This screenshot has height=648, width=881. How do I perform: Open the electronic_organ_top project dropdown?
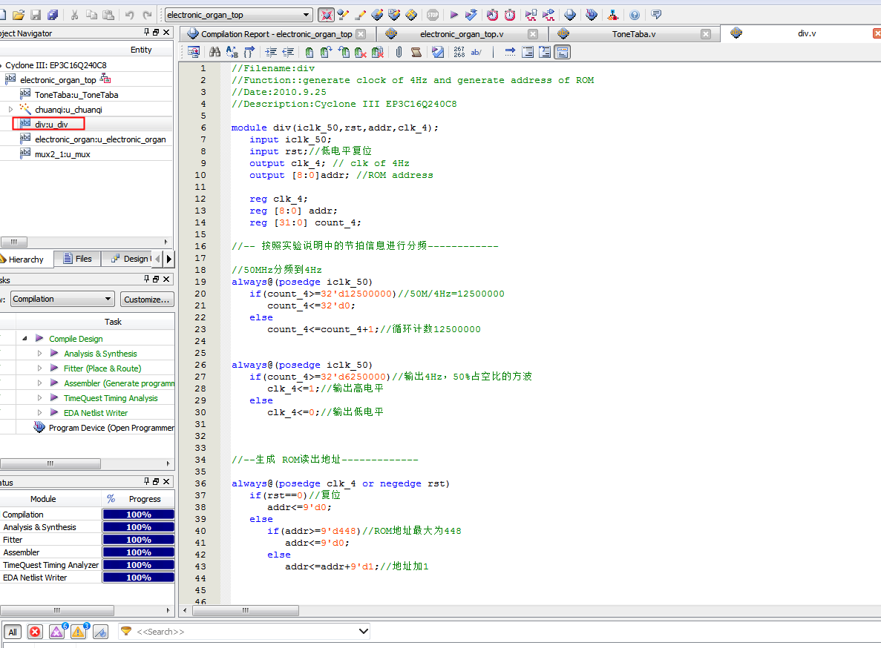point(307,15)
